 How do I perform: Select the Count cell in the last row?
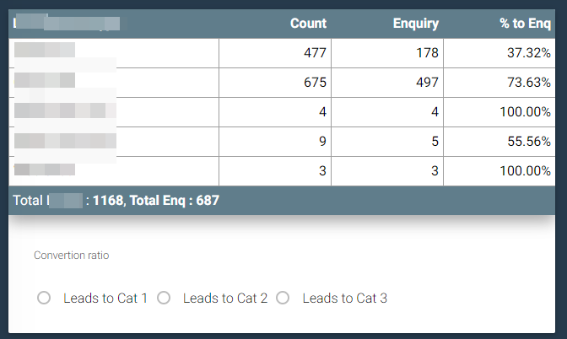[322, 171]
